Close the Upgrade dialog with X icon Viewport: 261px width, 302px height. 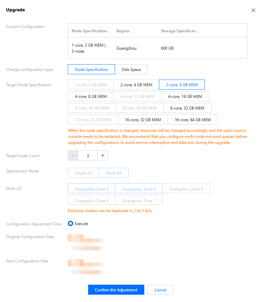coord(253,10)
